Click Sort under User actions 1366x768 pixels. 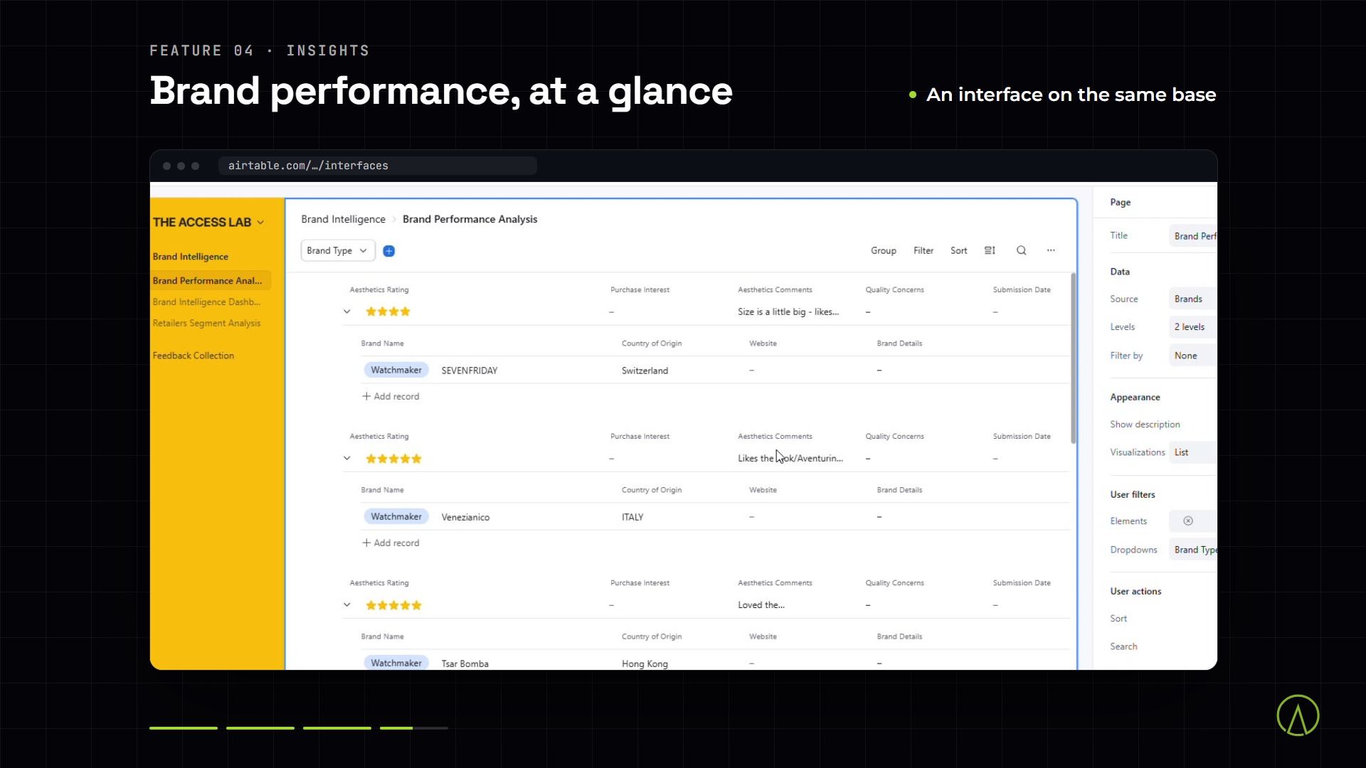click(1118, 619)
